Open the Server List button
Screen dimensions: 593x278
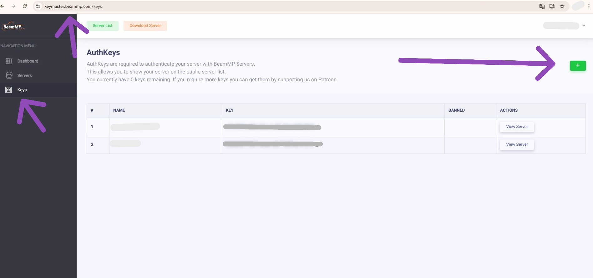[102, 26]
